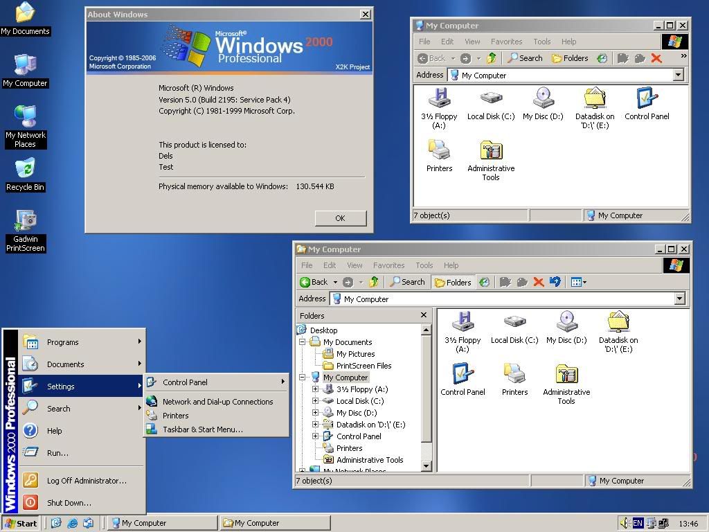
Task: Expand Datadisk on 'D:\' (E:) tree node
Action: [316, 425]
